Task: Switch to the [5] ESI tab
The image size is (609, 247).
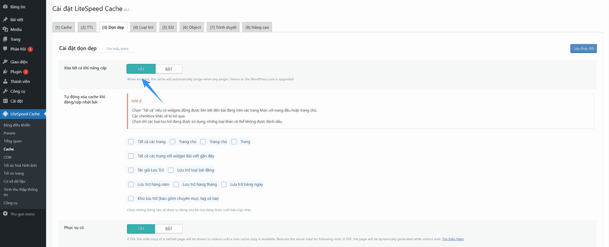Action: 168,27
